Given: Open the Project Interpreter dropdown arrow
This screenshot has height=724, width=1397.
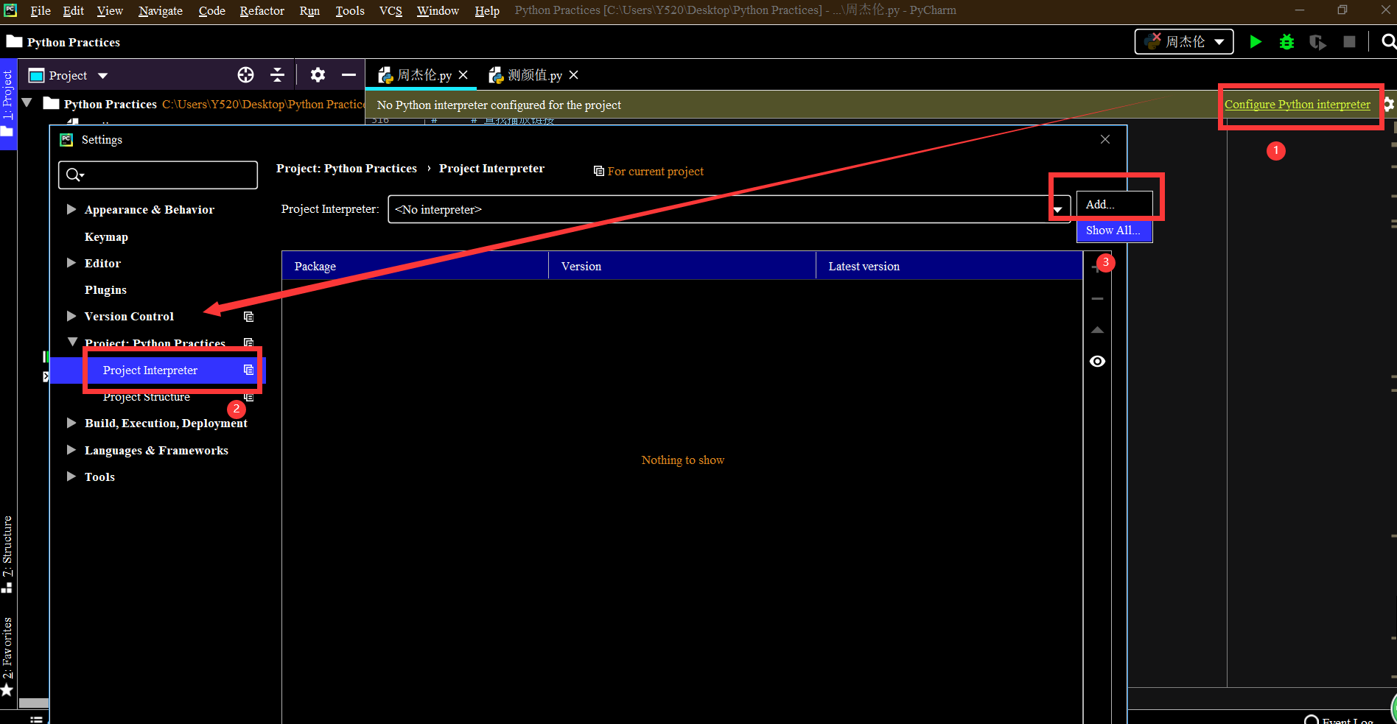Looking at the screenshot, I should click(x=1057, y=210).
